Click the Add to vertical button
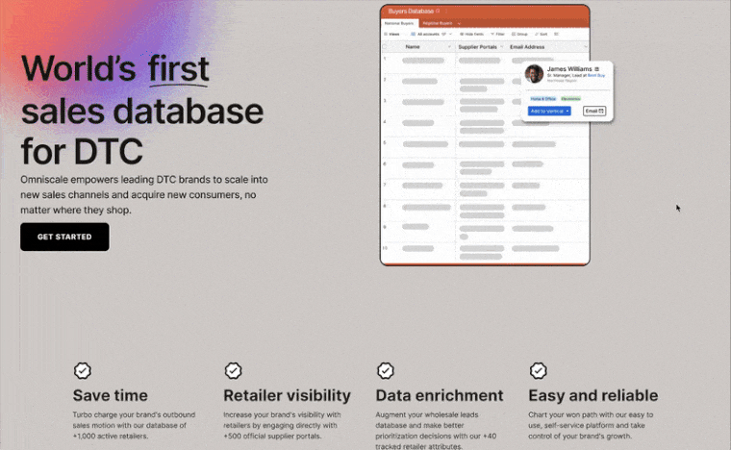The width and height of the screenshot is (731, 450). (549, 111)
